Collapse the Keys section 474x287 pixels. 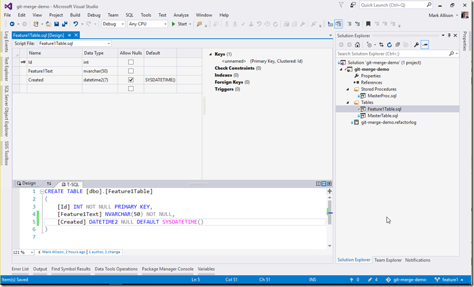click(211, 54)
